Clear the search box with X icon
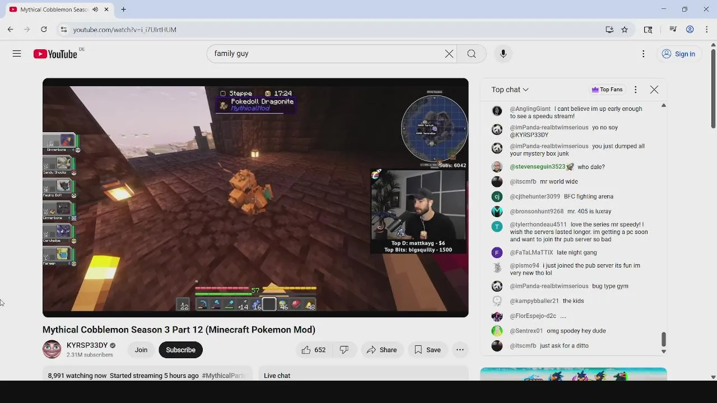Screen dimensions: 717x403 click(x=449, y=54)
